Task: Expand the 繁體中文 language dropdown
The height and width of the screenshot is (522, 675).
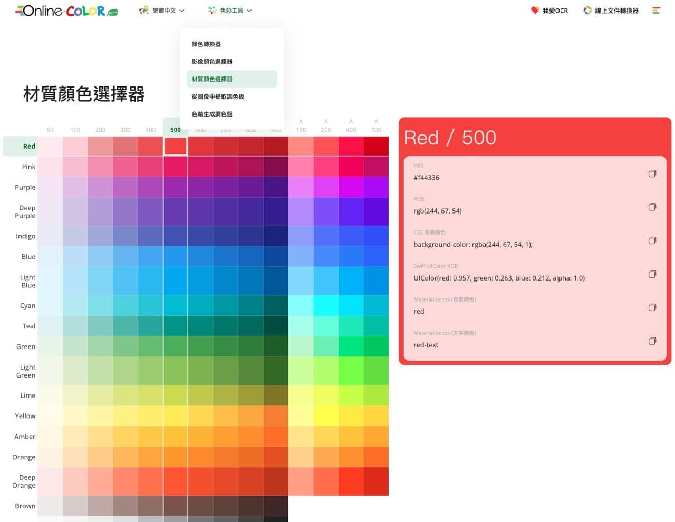Action: (162, 11)
